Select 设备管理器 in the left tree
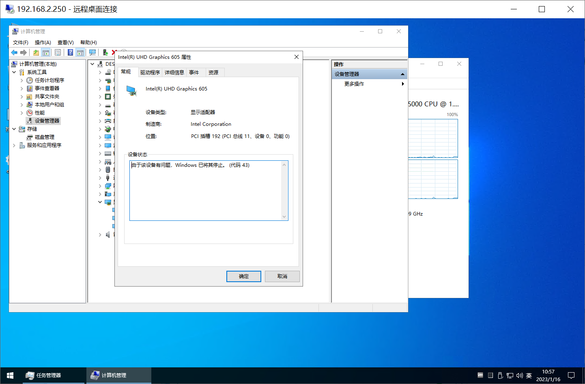 [x=47, y=121]
